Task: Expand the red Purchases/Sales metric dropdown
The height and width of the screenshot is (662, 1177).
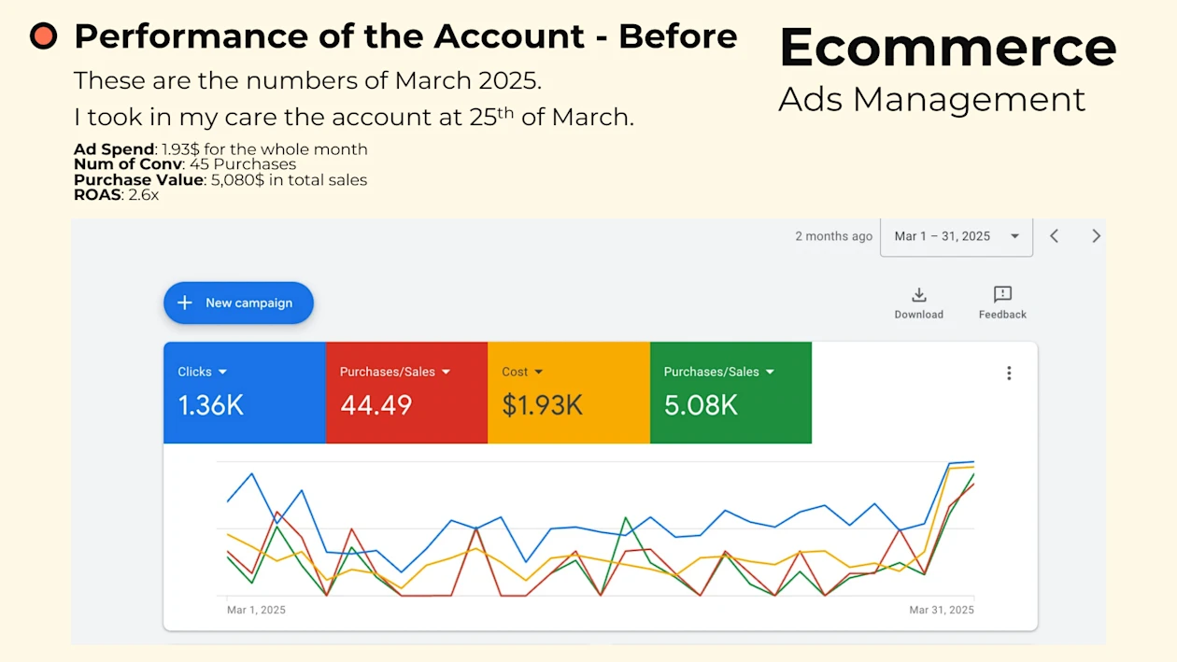Action: (x=447, y=372)
